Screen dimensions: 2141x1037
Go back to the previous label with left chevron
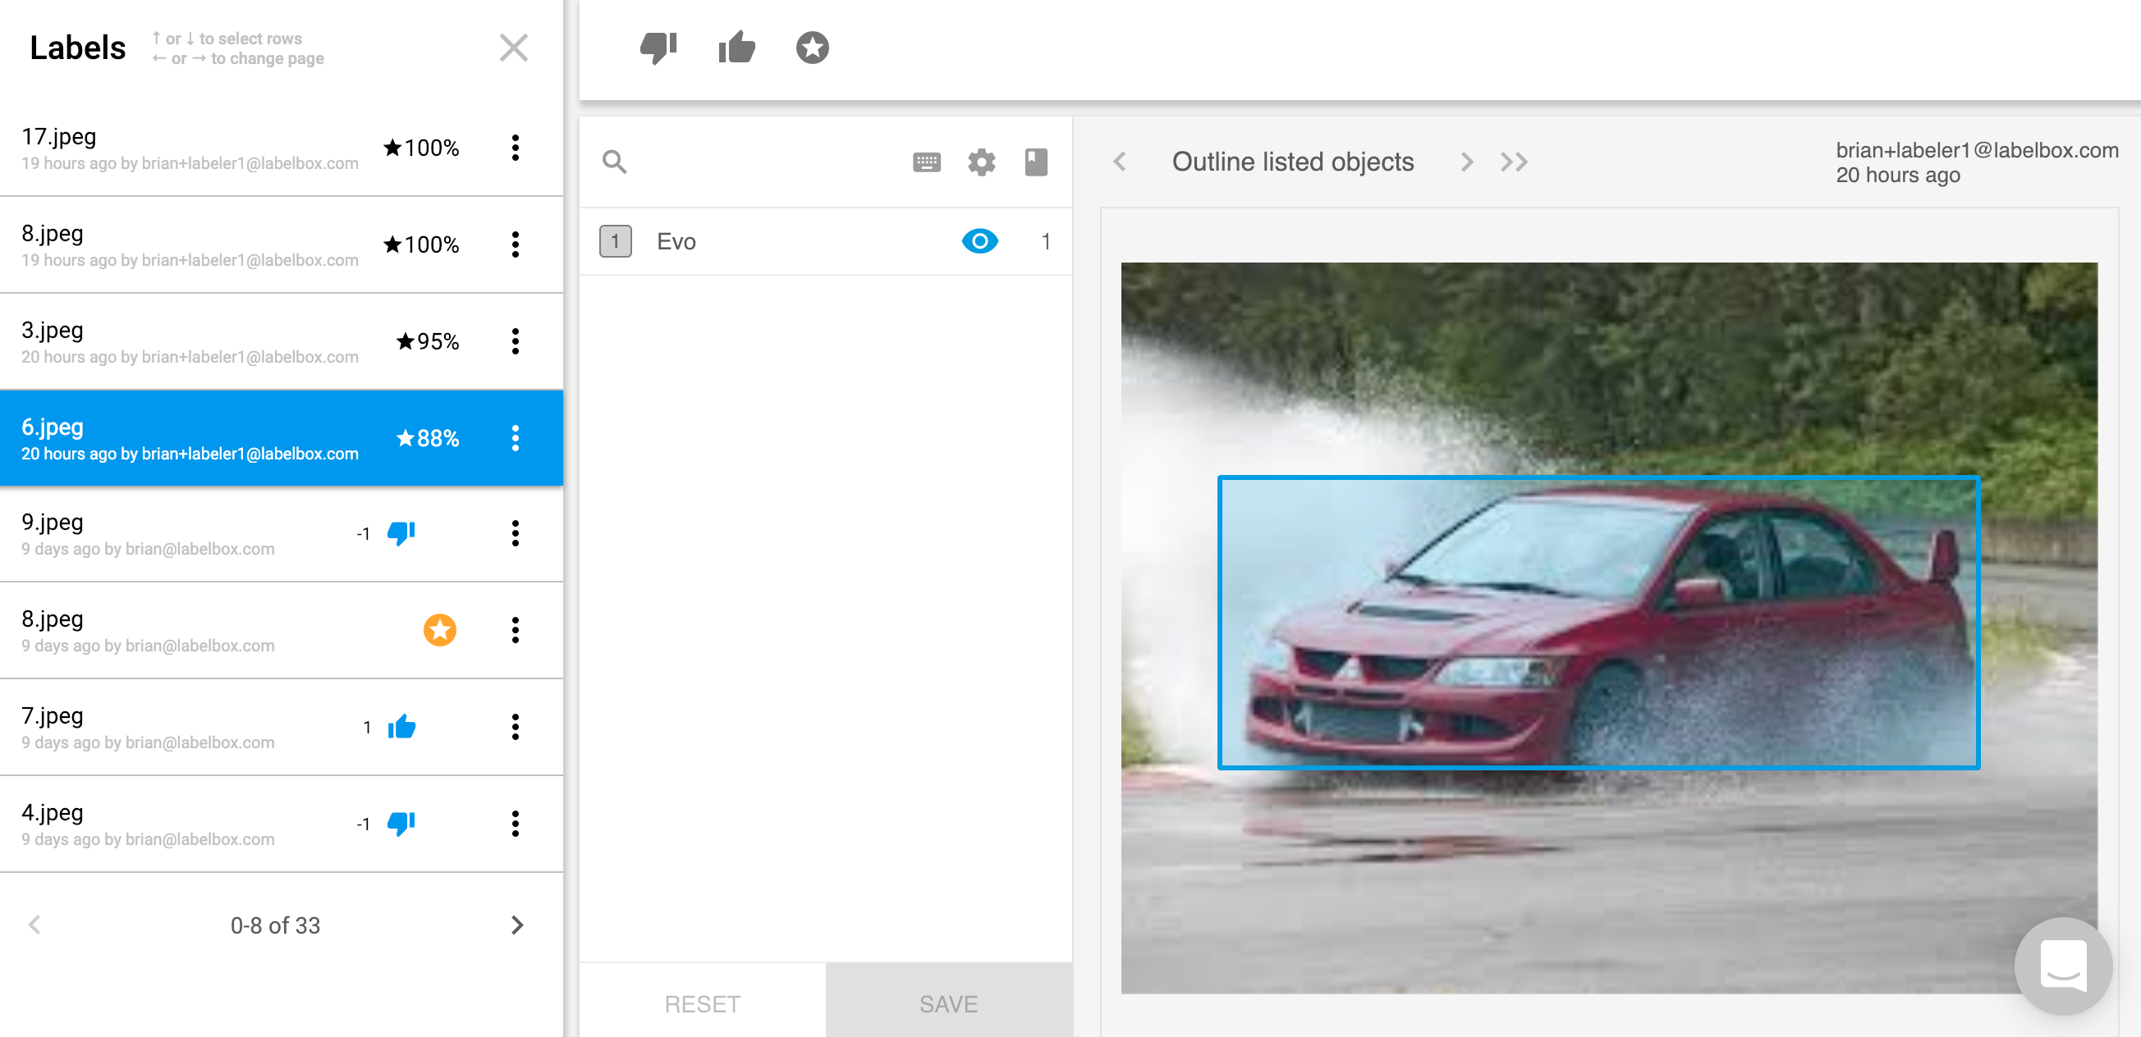(1120, 161)
